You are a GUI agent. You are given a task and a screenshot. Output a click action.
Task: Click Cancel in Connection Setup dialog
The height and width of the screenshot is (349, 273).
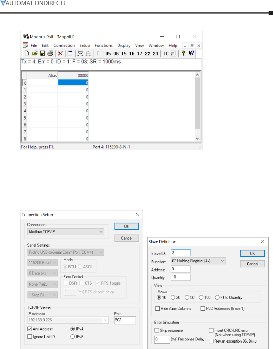click(127, 238)
